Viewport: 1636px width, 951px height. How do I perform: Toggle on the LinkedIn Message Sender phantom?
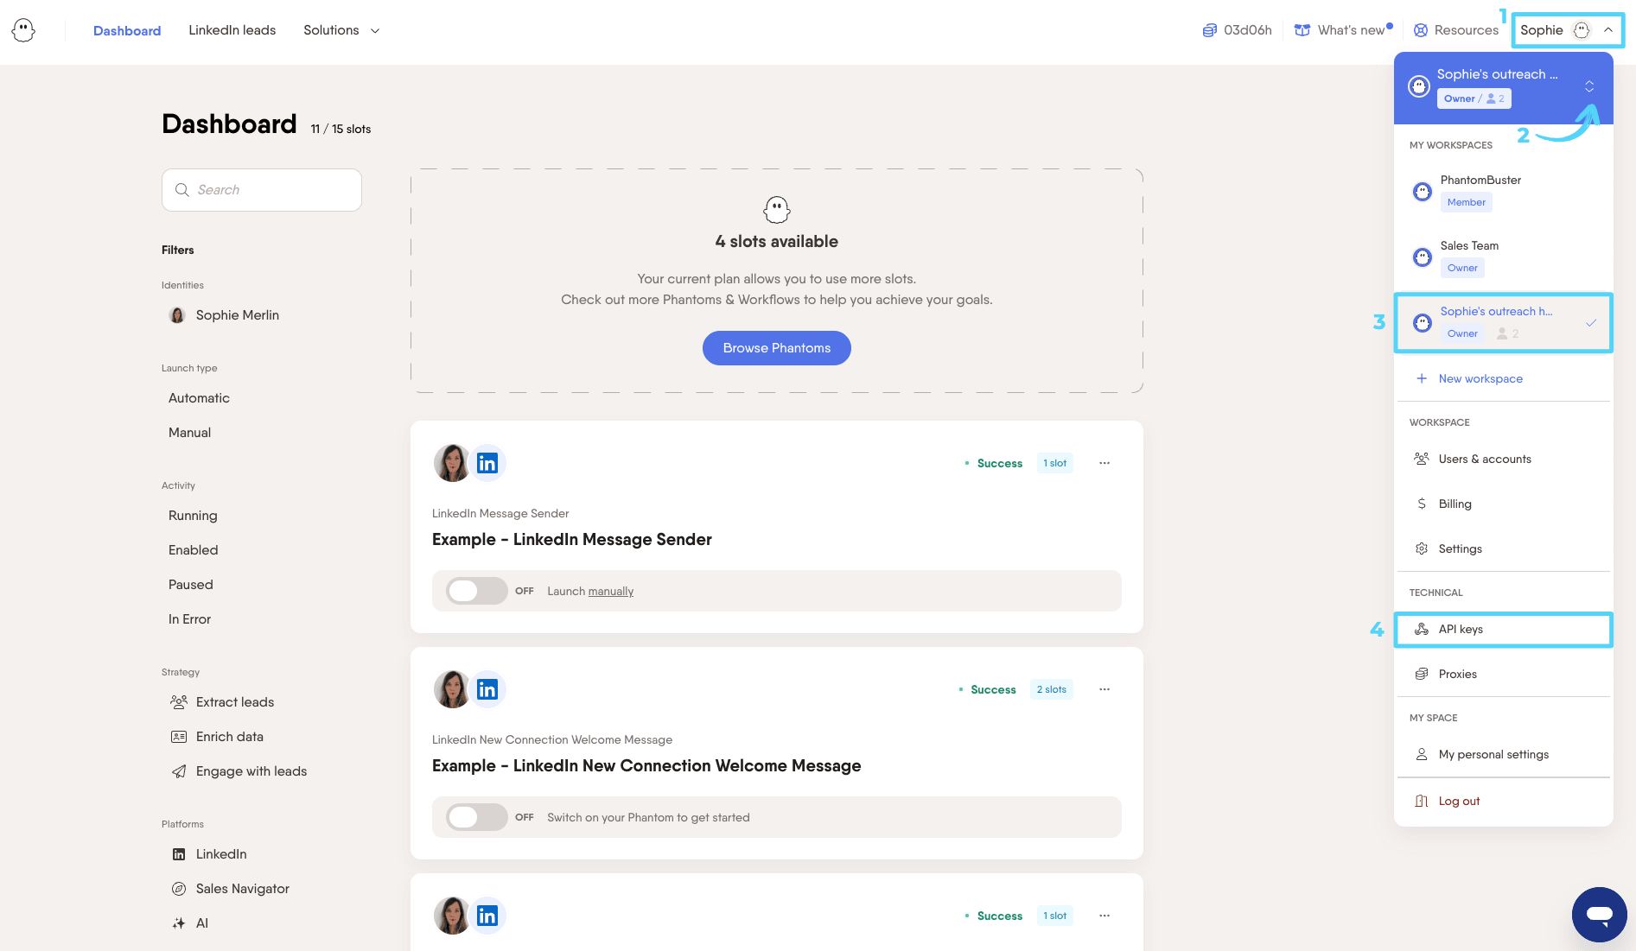(x=476, y=591)
